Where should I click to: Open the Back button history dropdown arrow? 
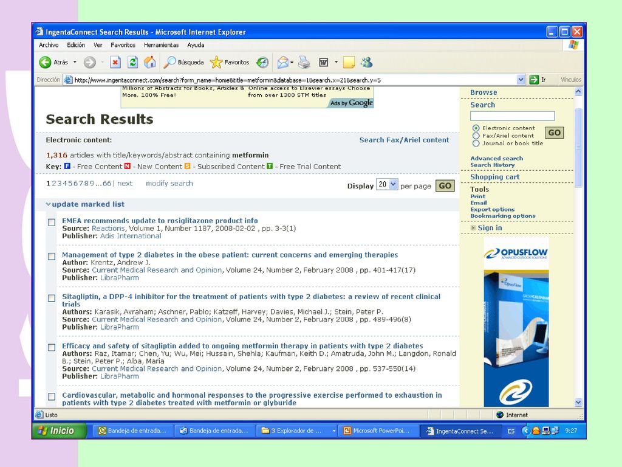pos(75,63)
